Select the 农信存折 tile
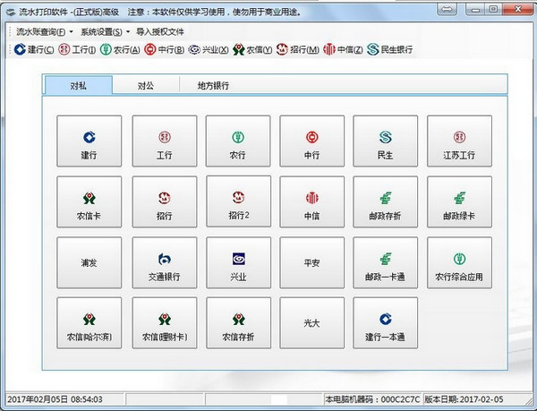This screenshot has width=537, height=411. pyautogui.click(x=238, y=323)
